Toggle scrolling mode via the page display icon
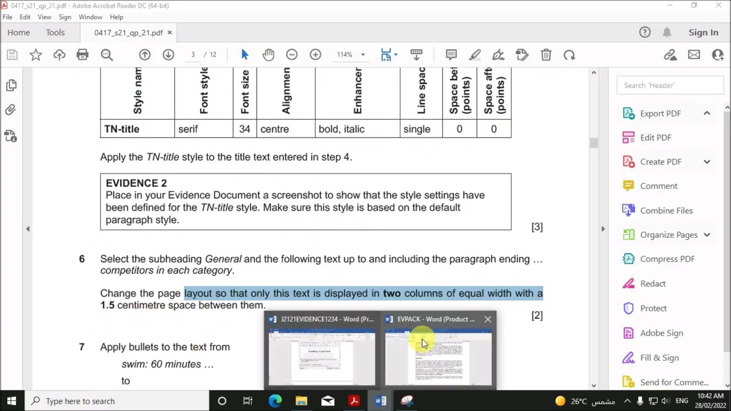The height and width of the screenshot is (411, 731). pos(416,55)
